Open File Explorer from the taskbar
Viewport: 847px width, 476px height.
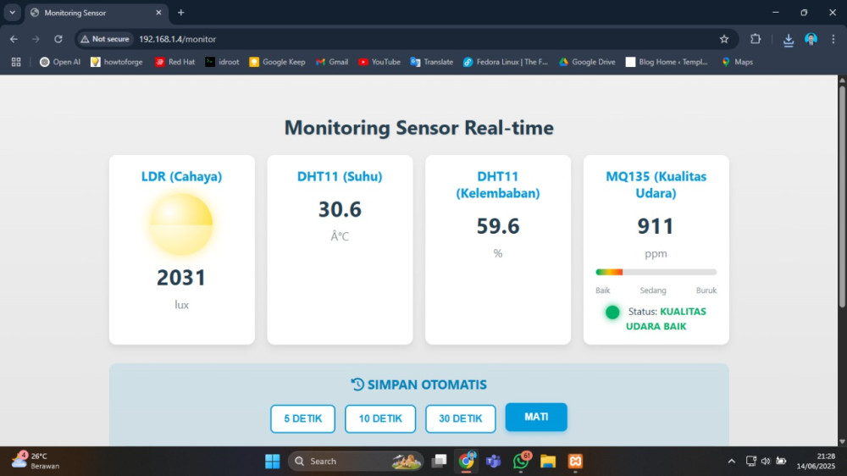point(548,462)
